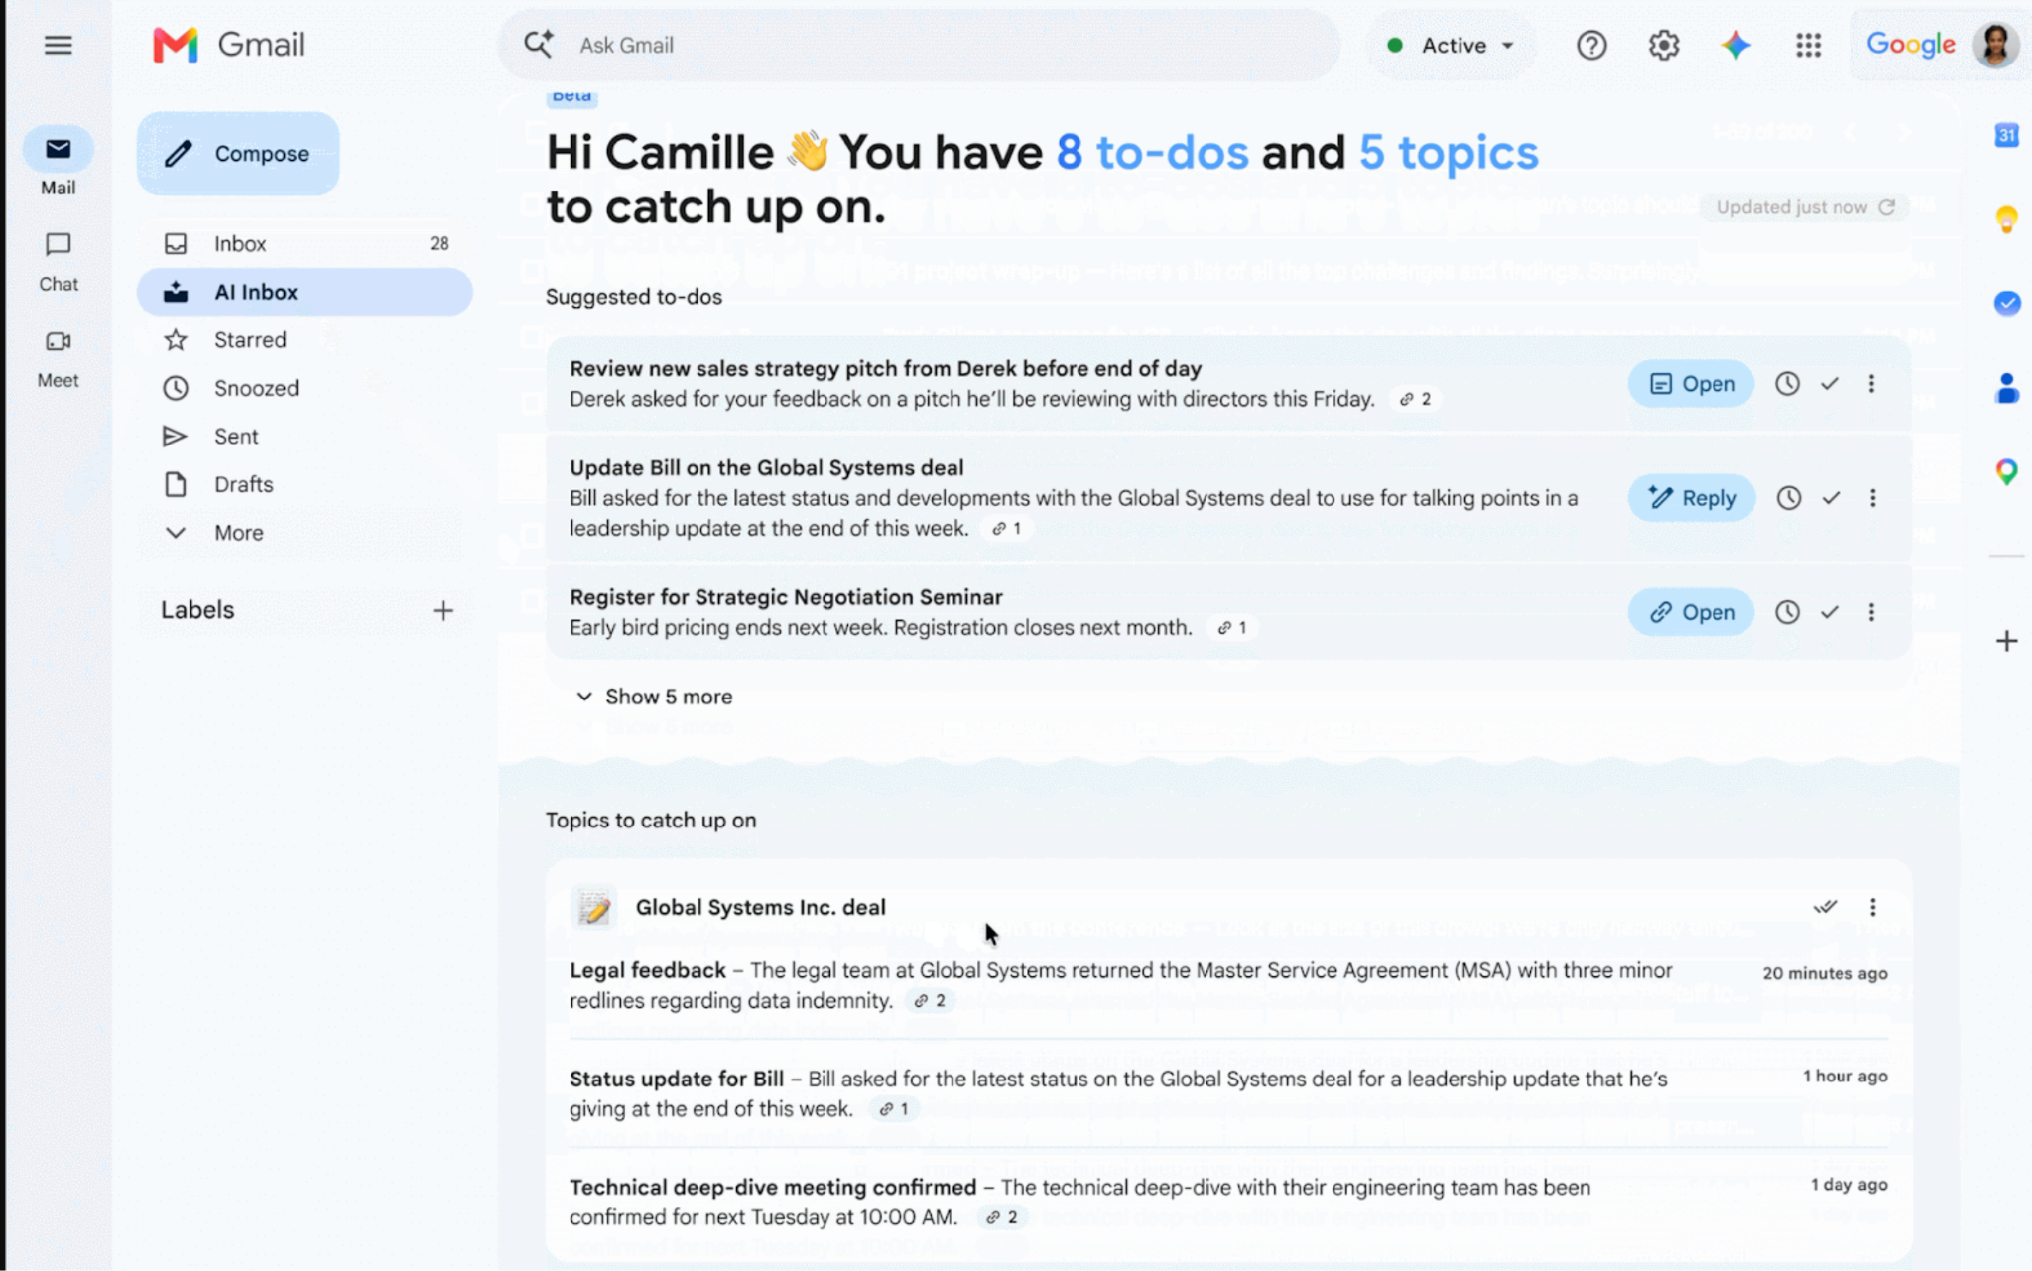Screen dimensions: 2032x1271
Task: Open the Sent folder
Action: pos(305,436)
